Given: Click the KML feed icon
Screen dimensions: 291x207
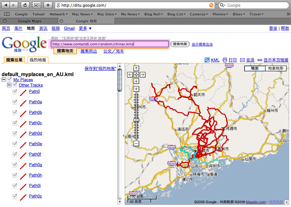Looking at the screenshot, I should [207, 60].
